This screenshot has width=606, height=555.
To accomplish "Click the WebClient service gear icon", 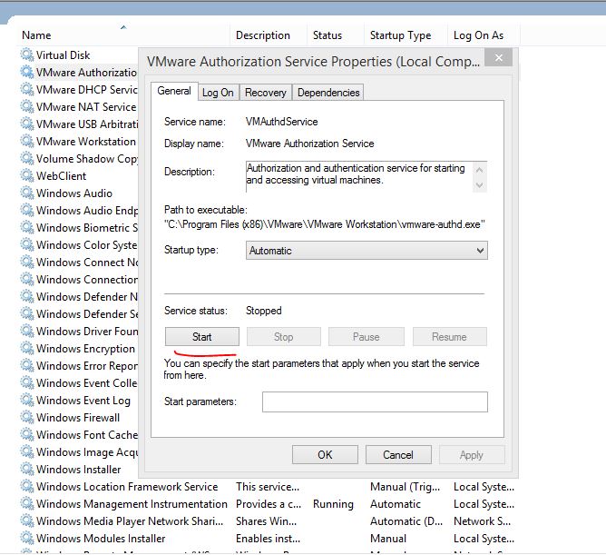I will click(x=27, y=175).
